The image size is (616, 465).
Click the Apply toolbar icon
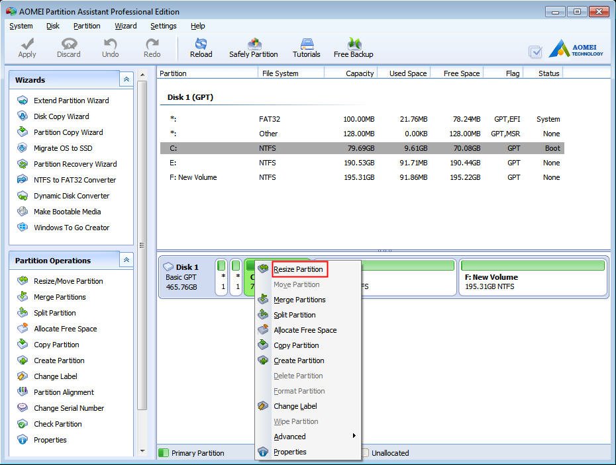tap(26, 47)
